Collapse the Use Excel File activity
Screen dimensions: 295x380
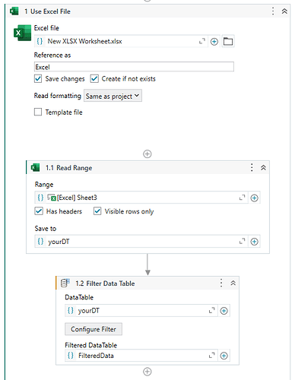pyautogui.click(x=284, y=11)
